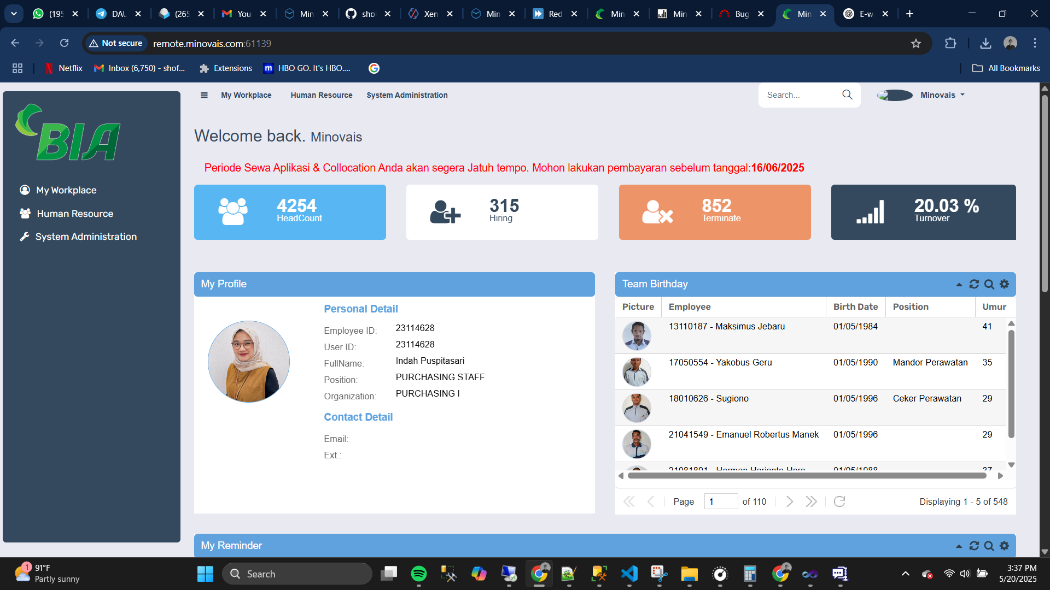This screenshot has width=1050, height=590.
Task: Open the browser Extensions puzzle icon
Action: click(x=950, y=43)
